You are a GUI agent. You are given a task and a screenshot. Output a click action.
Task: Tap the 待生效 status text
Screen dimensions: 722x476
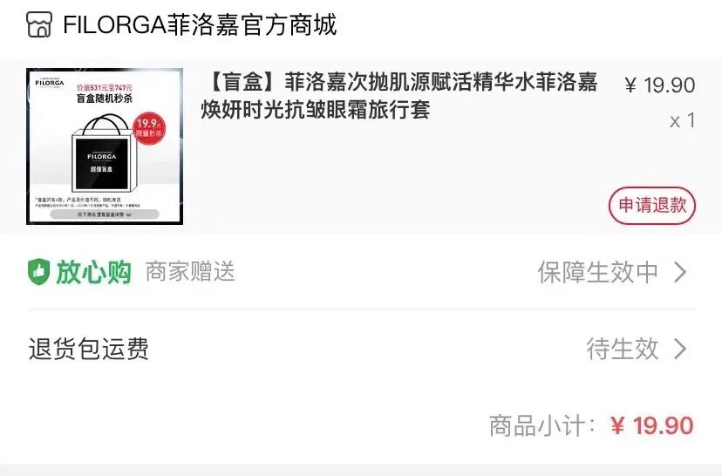click(622, 349)
